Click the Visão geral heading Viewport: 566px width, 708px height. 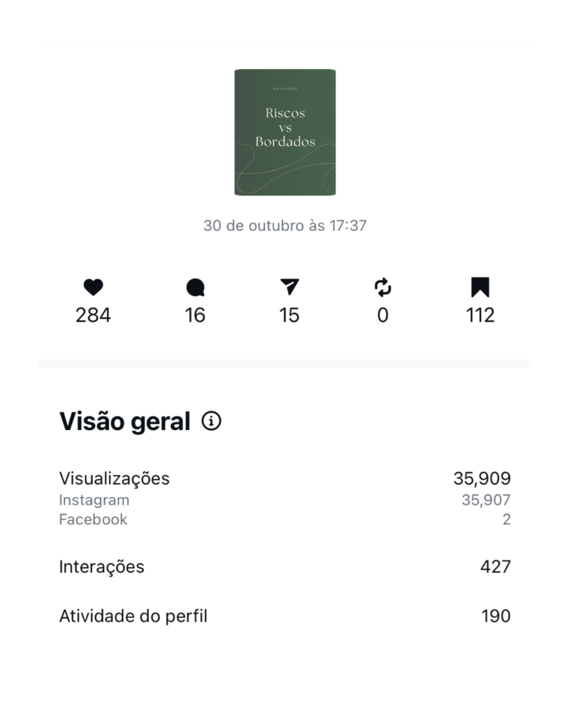(x=125, y=422)
